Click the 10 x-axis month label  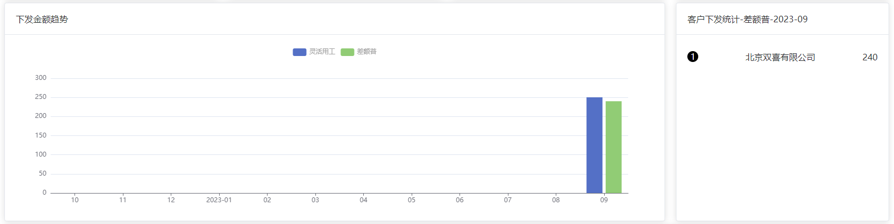(x=75, y=200)
